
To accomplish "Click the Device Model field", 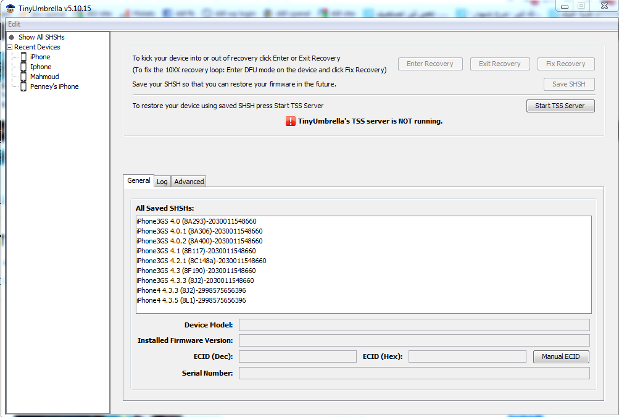I will click(414, 325).
